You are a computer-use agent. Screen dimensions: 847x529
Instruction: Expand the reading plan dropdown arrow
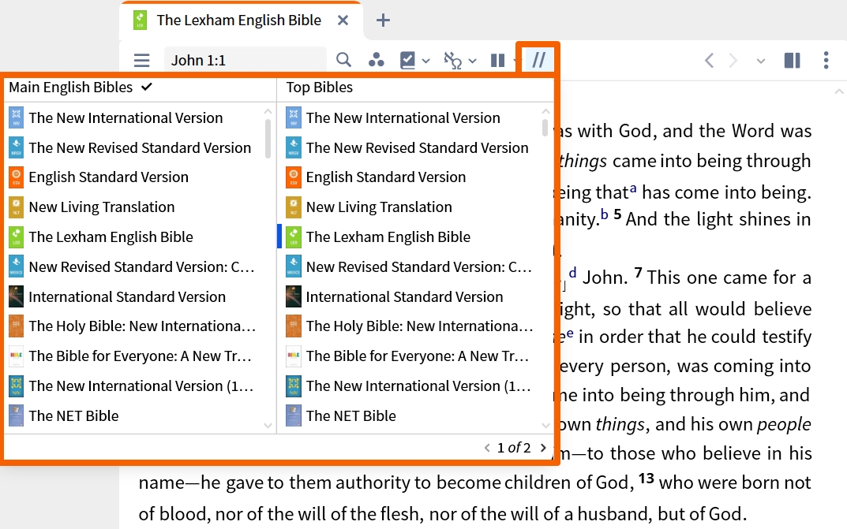pyautogui.click(x=425, y=61)
